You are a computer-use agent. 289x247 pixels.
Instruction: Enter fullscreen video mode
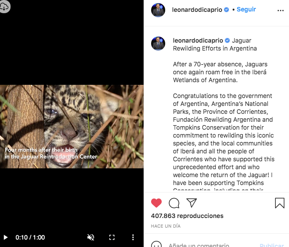112,237
